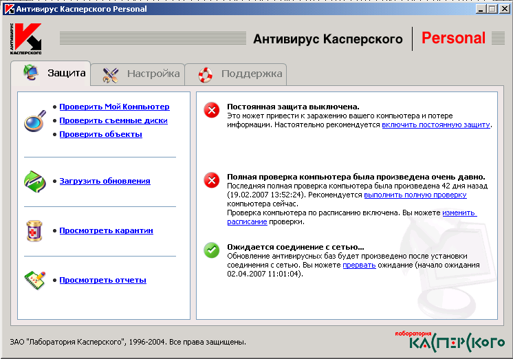Start Проверить Мой Компьютер scan

[x=115, y=107]
